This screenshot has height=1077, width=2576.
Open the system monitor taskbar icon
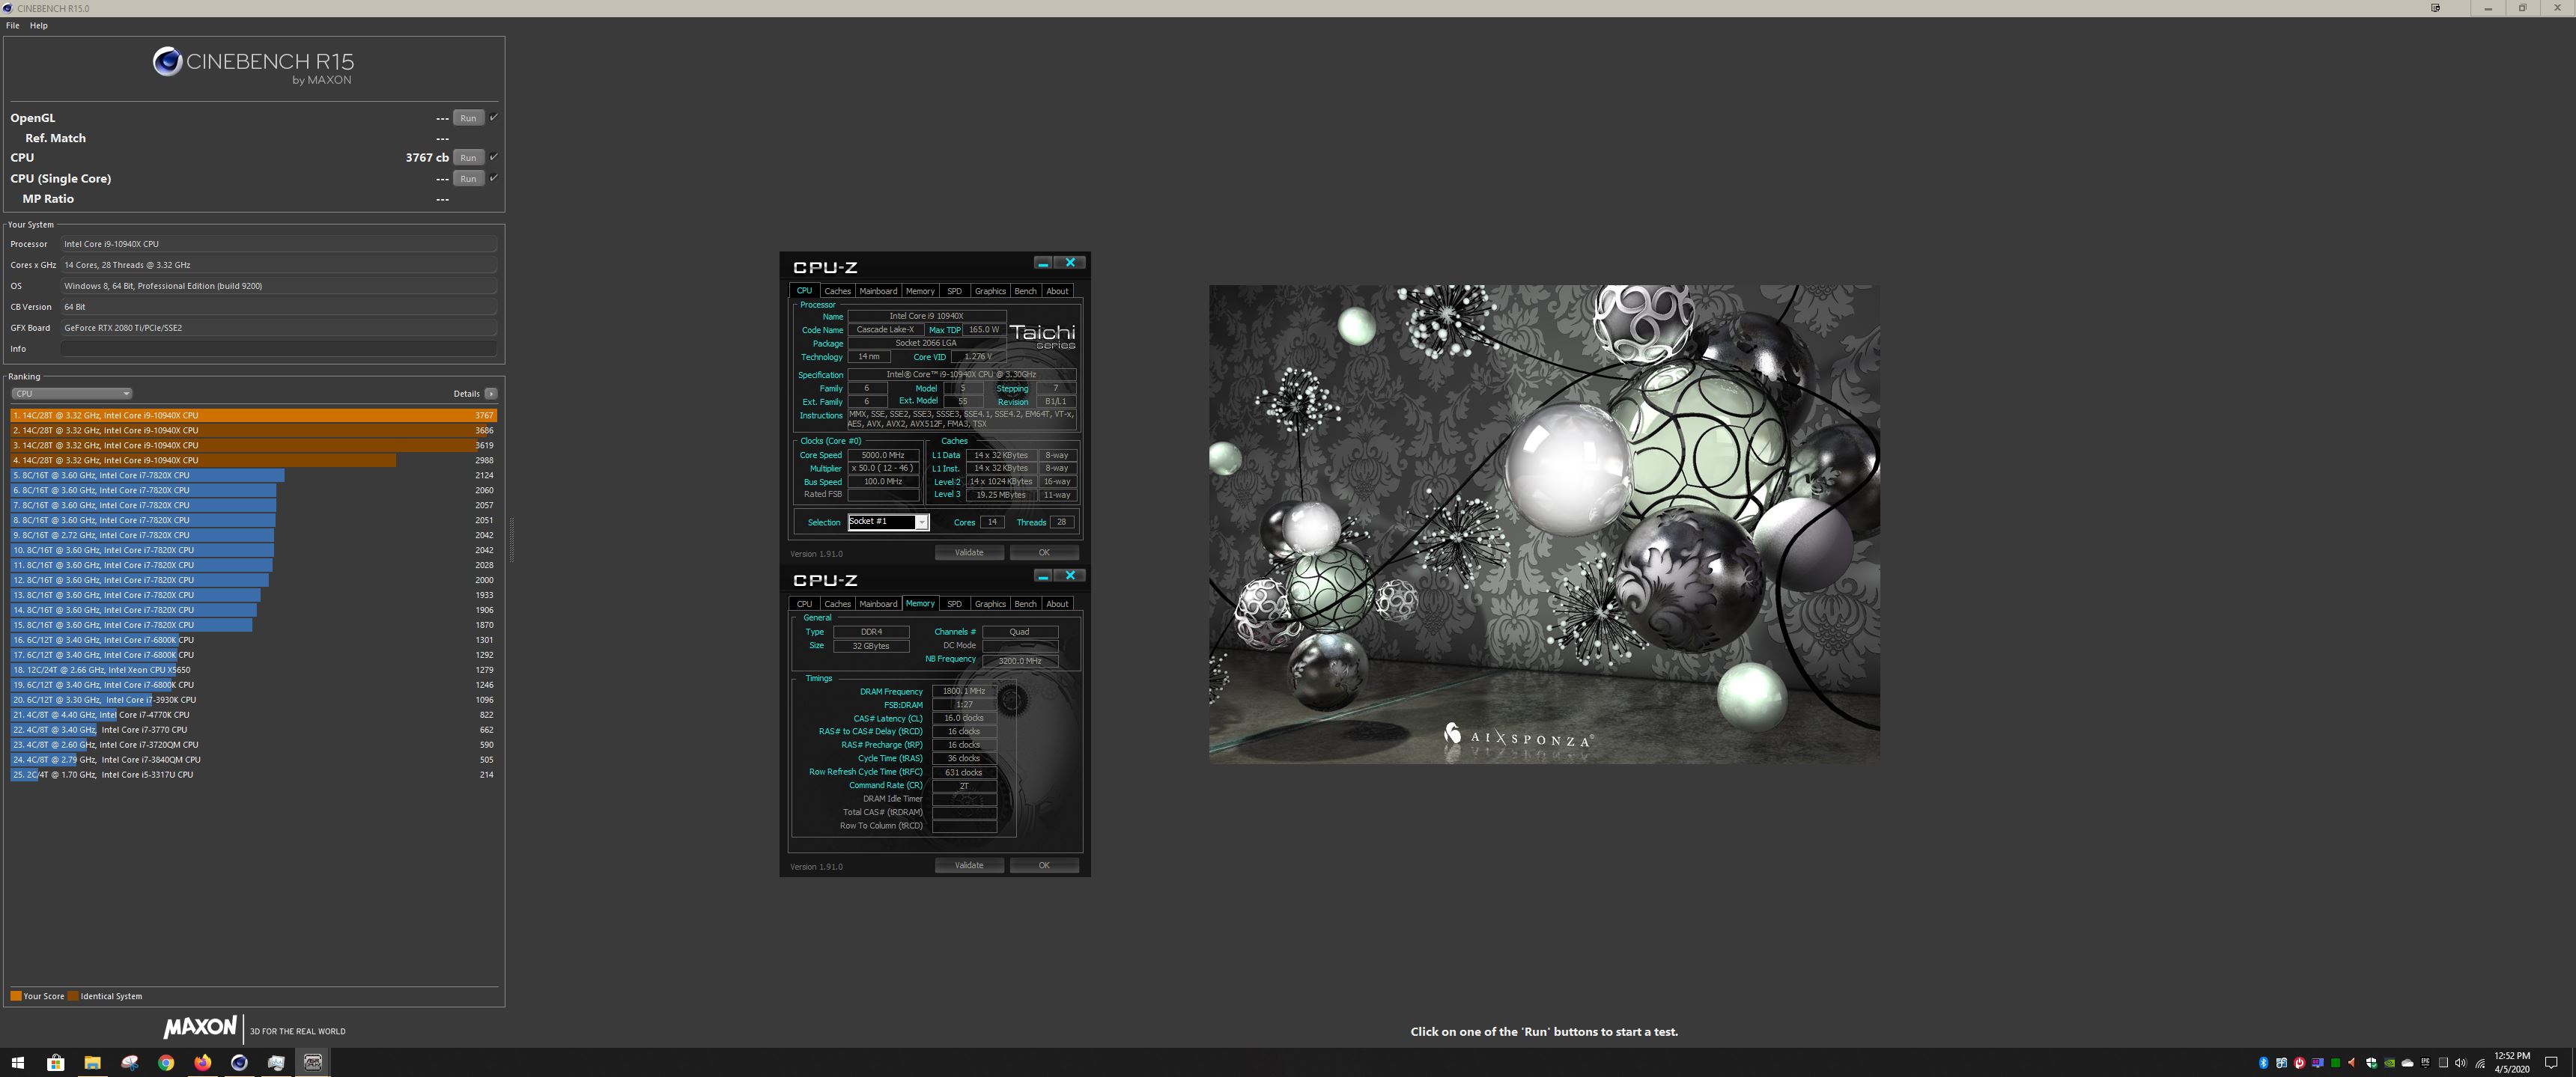click(x=276, y=1062)
